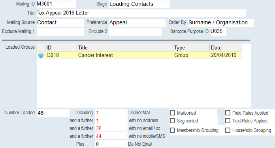The image size is (275, 148).
Task: Click the Do Not Mail count field
Action: 111,113
